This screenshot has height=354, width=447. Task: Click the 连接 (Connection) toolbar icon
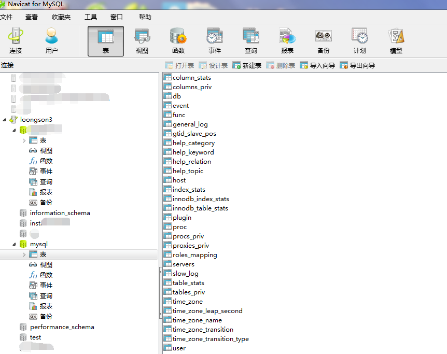(16, 41)
